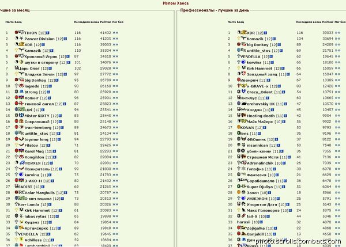Image resolution: width=346 pixels, height=247 pixels.
Task: Open info icon next to Filatov
Action: click(x=49, y=146)
